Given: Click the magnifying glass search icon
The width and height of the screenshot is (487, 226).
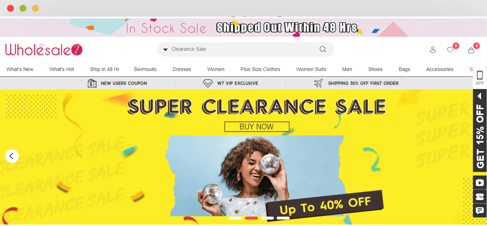Looking at the screenshot, I should tap(323, 49).
